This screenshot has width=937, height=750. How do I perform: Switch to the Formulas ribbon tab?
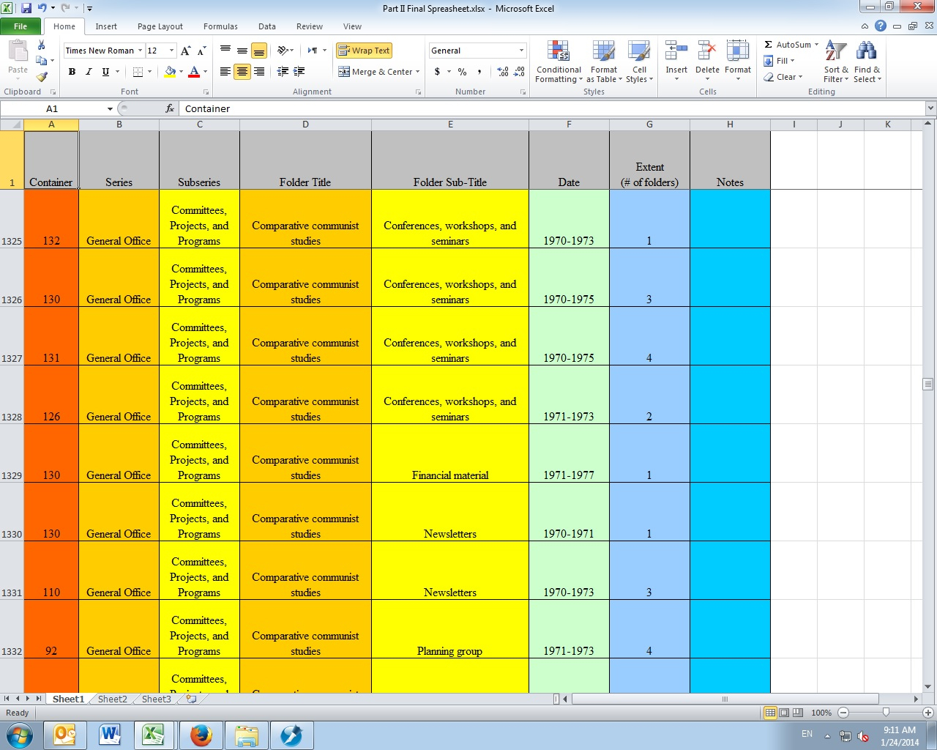point(220,26)
